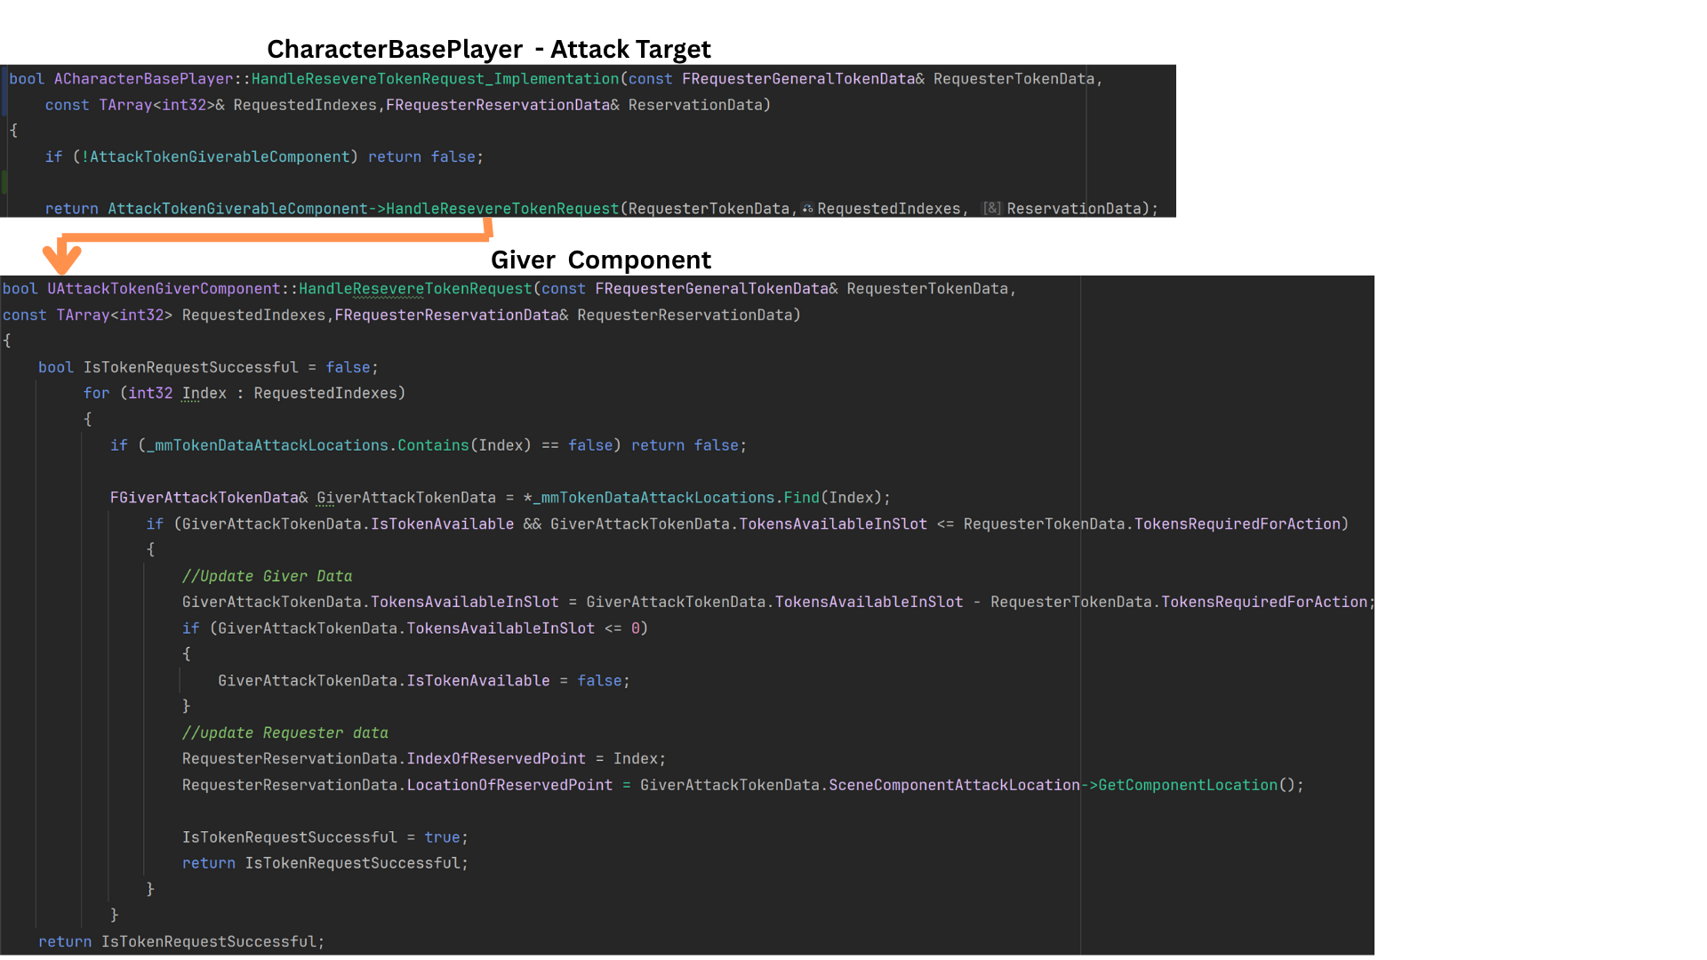Screen dimensions: 1707x960
Task: Click the //update Requester data comment
Action: [284, 733]
